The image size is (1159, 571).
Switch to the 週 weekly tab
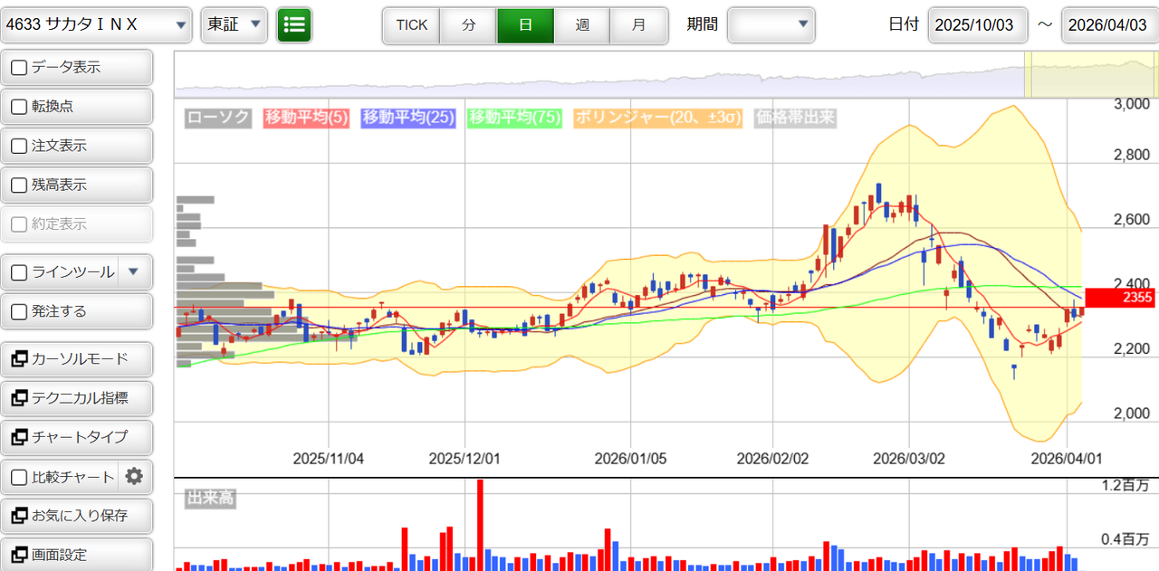[x=581, y=25]
